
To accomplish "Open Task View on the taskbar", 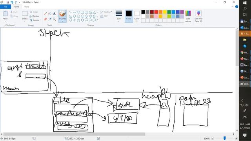I will pos(245,15).
